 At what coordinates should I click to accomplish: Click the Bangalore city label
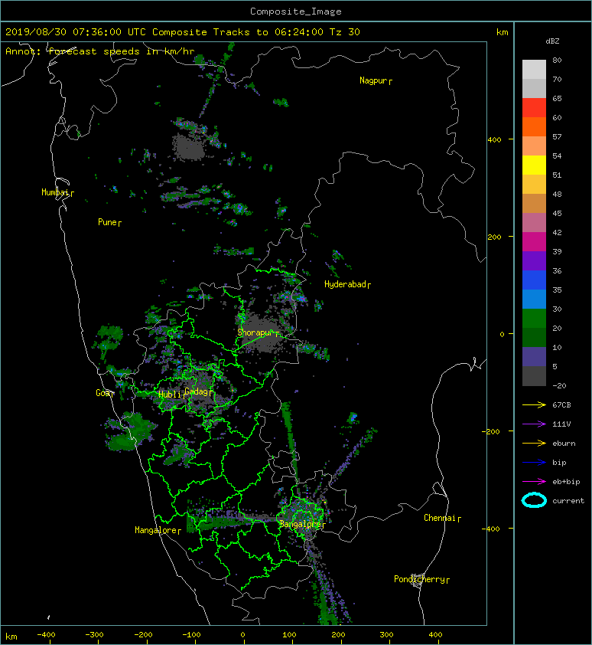(x=302, y=525)
